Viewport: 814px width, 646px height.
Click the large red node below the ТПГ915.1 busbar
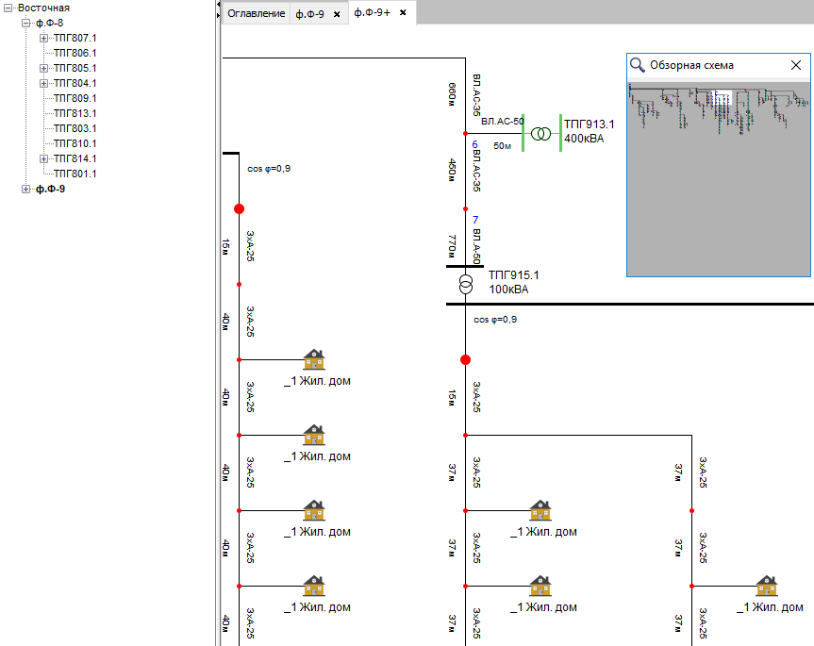(466, 359)
